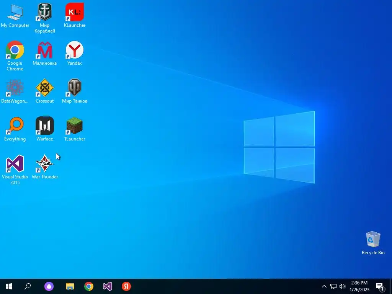Launch Visual Studio from the taskbar

click(x=108, y=286)
